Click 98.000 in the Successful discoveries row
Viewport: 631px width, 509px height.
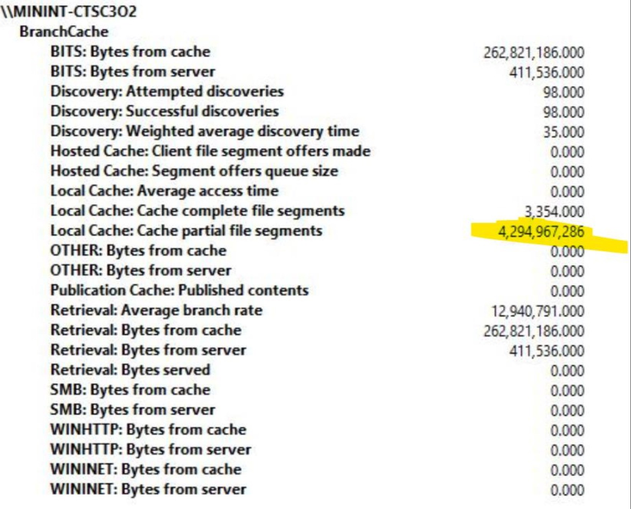click(x=564, y=112)
